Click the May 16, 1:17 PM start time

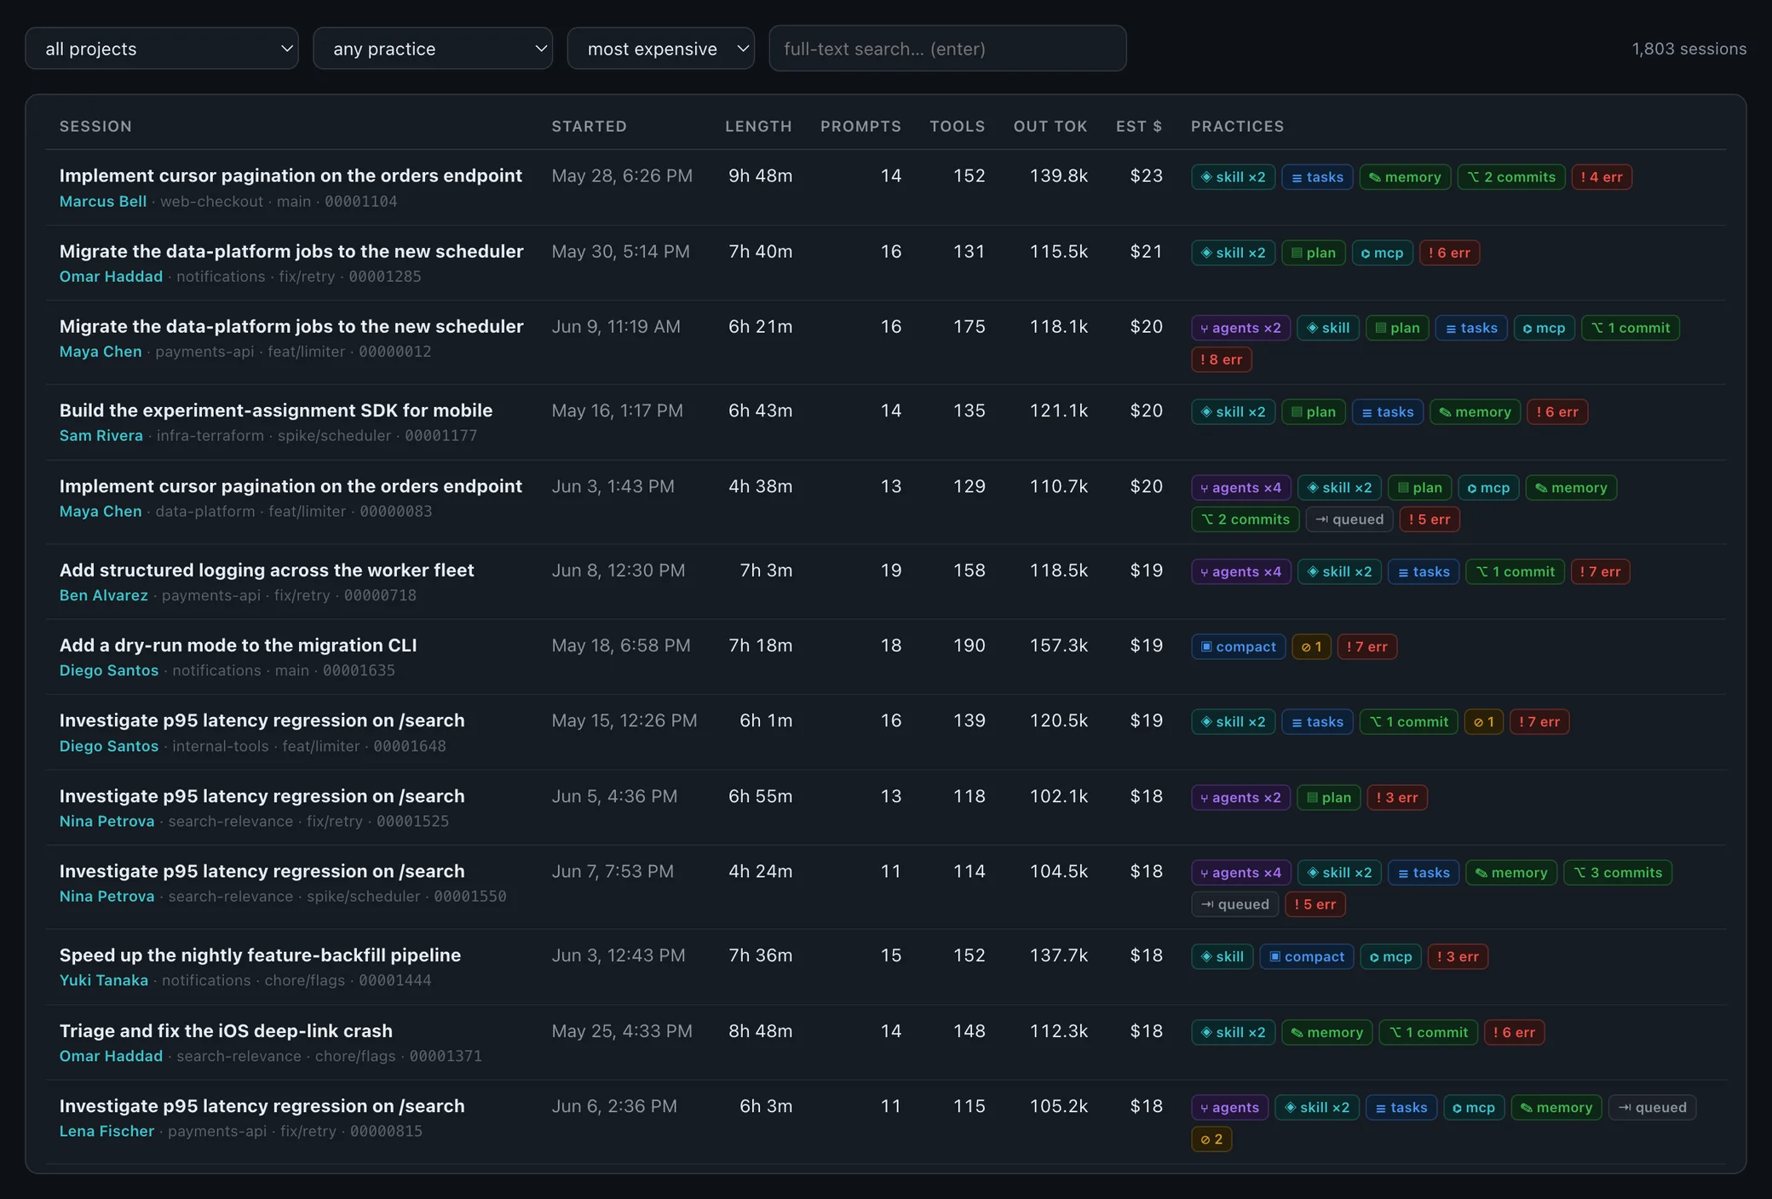[x=617, y=410]
